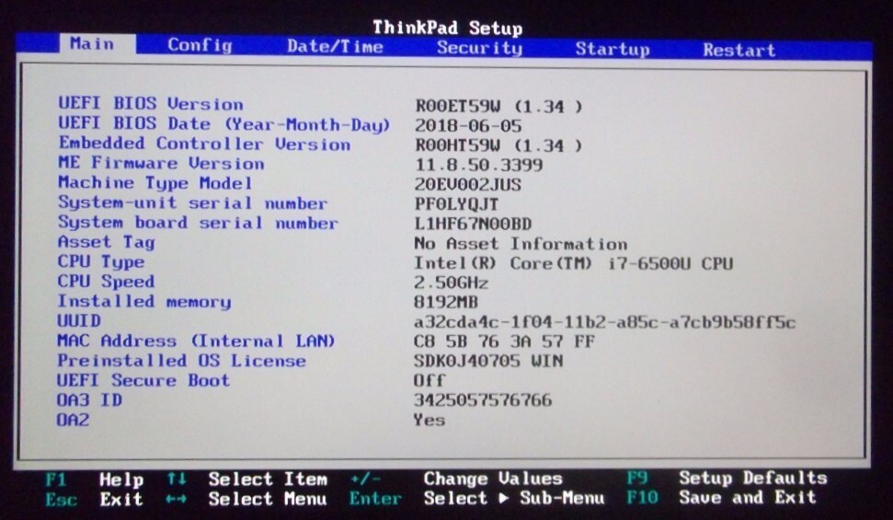The width and height of the screenshot is (893, 520).
Task: Click the MAC Address (Internal LAN) label
Action: point(196,341)
